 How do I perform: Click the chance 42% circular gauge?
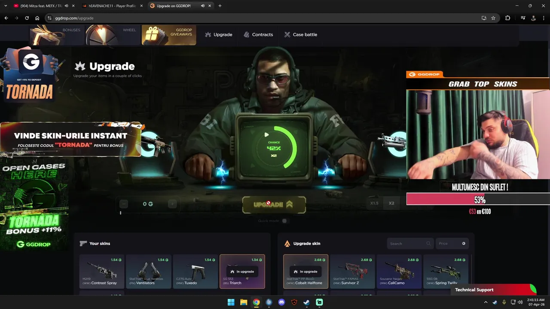274,148
